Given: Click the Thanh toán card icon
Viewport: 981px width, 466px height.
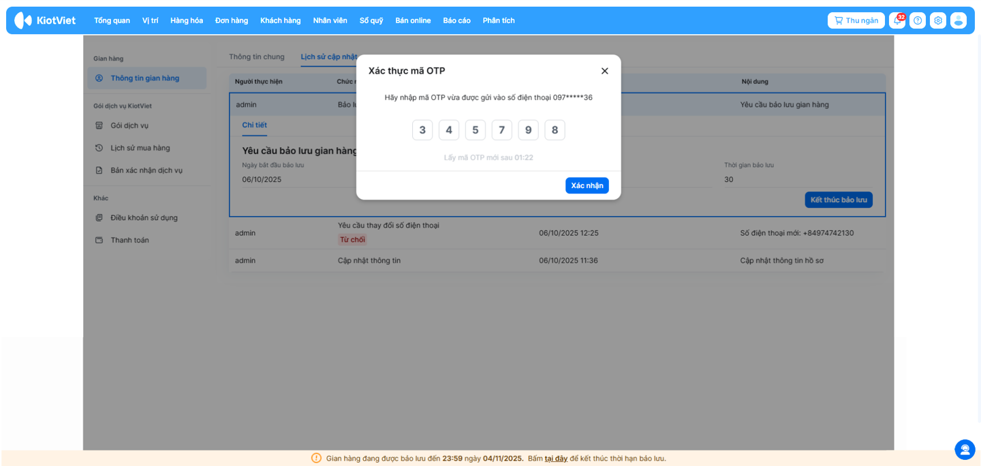Looking at the screenshot, I should click(x=99, y=240).
